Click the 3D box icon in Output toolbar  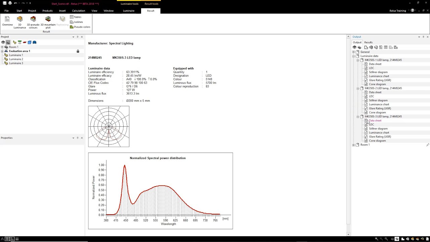coord(371,47)
